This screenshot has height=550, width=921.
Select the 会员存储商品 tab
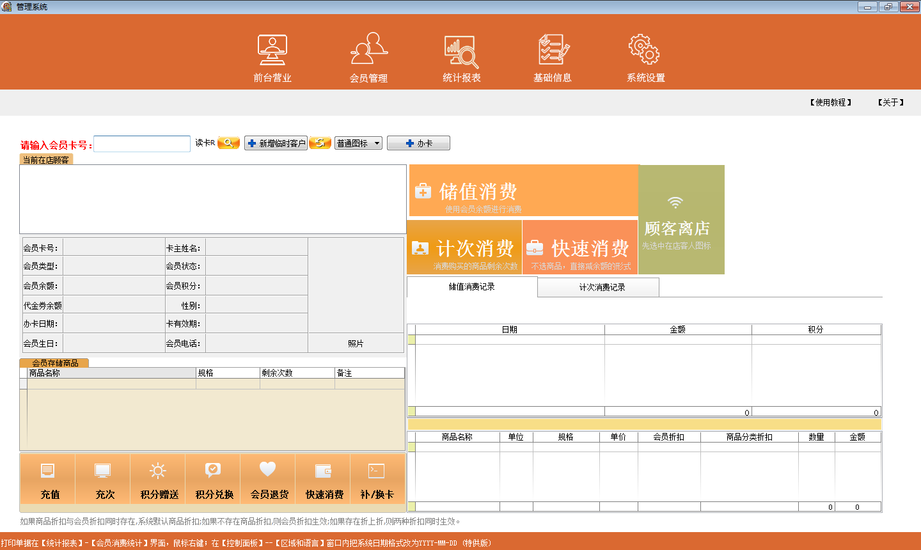54,363
